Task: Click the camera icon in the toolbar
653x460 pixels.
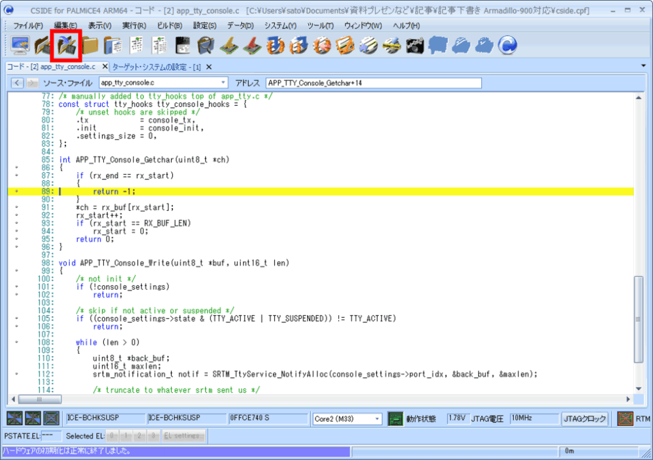Action: point(415,45)
